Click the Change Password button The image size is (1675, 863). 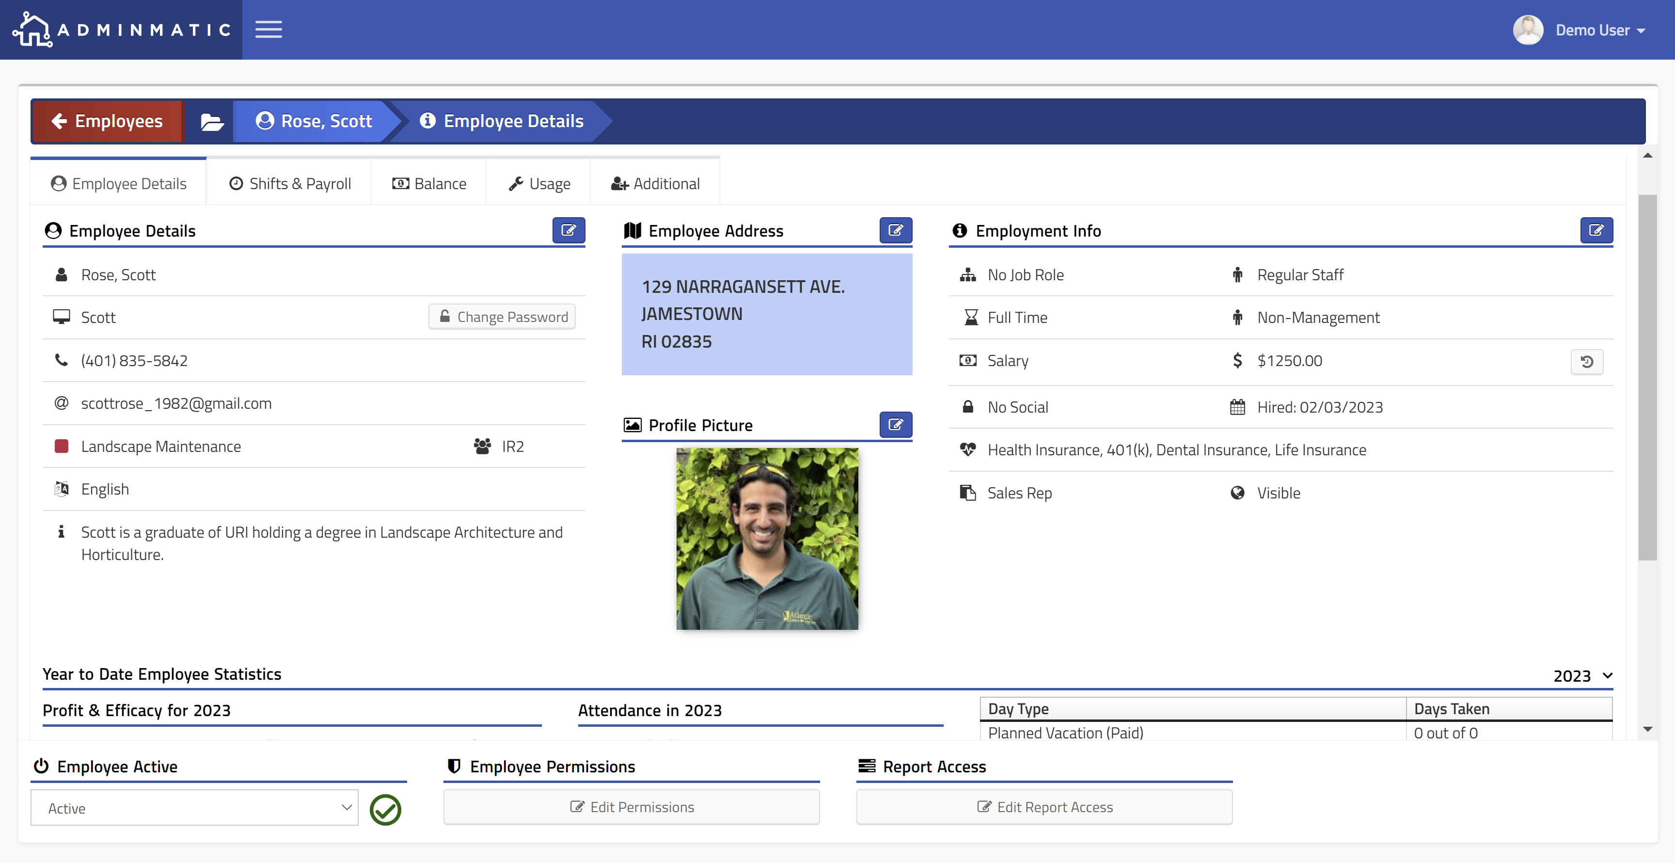pyautogui.click(x=502, y=317)
